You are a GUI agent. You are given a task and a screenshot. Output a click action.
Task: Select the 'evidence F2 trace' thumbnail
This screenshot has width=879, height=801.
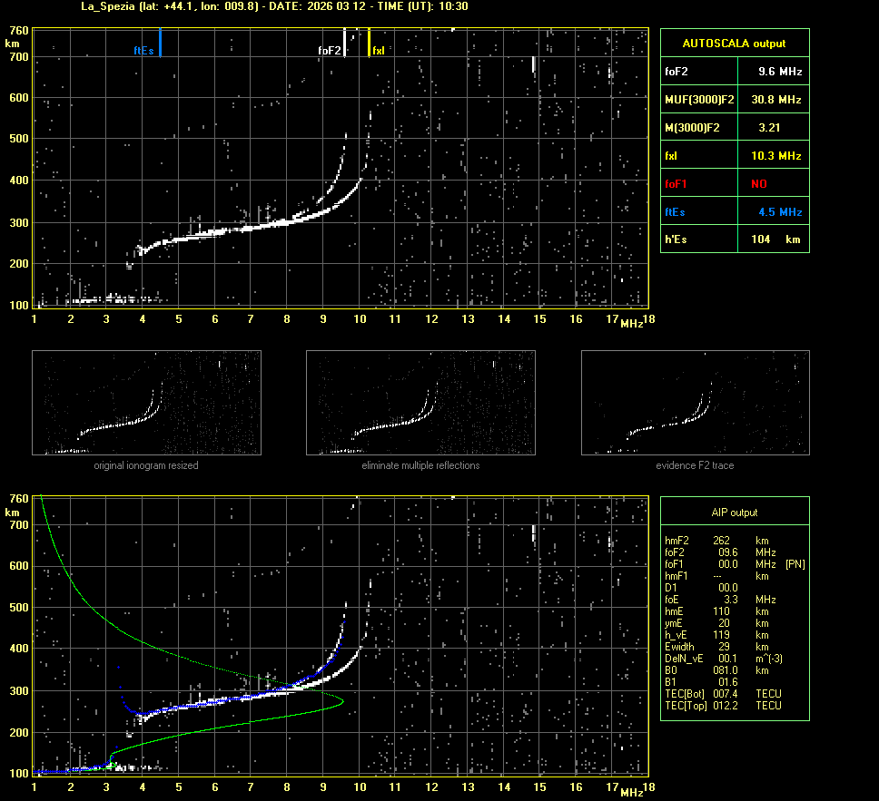click(695, 403)
